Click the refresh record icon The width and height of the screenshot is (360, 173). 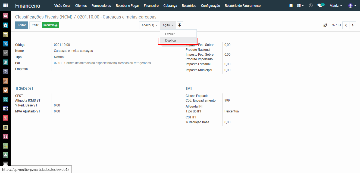325,25
